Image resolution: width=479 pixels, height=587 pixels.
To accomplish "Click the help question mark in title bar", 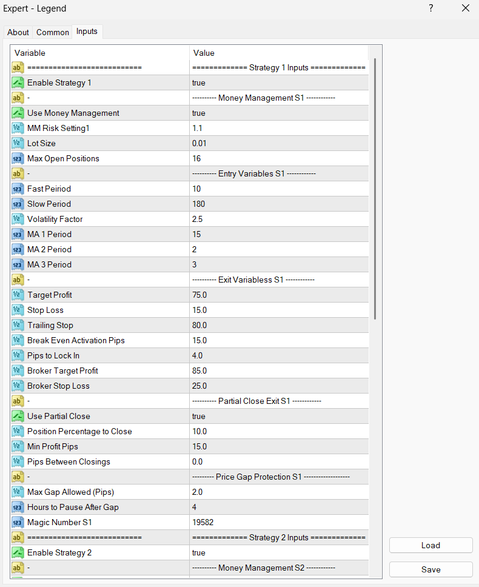I will point(431,8).
